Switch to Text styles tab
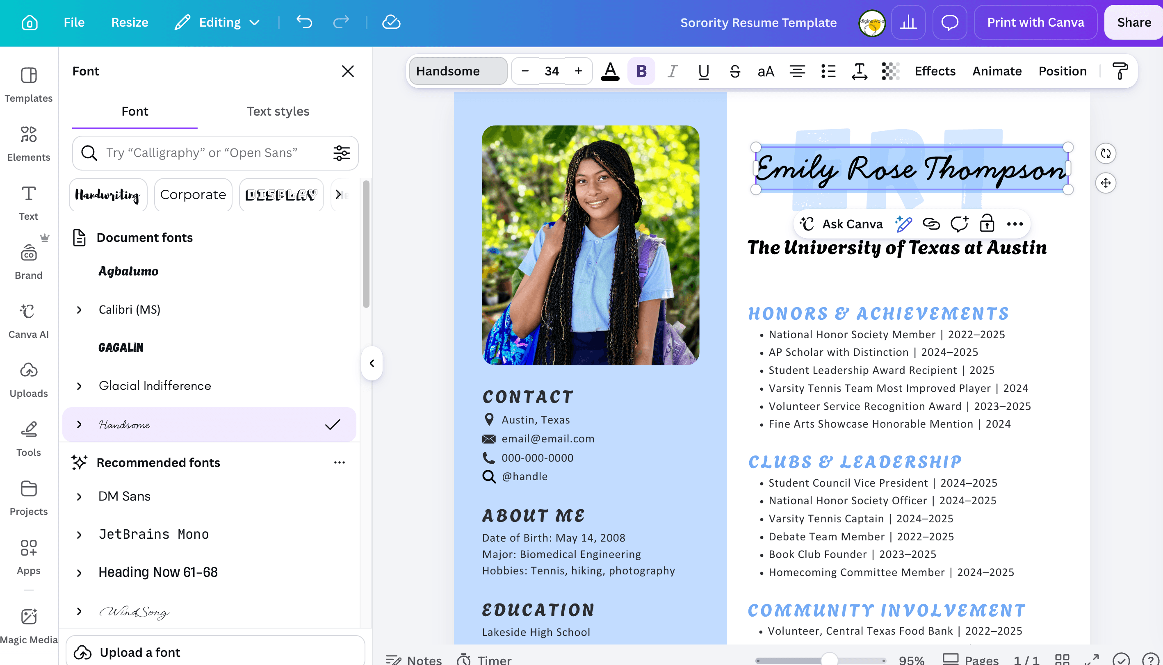The width and height of the screenshot is (1163, 665). [278, 112]
